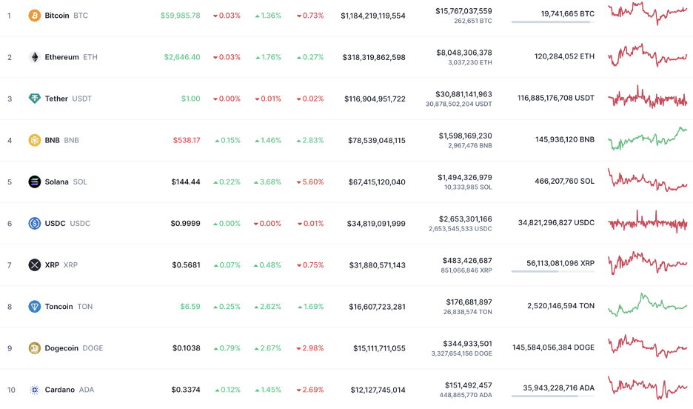Open the Bitcoin name link
The image size is (693, 409).
(x=57, y=16)
